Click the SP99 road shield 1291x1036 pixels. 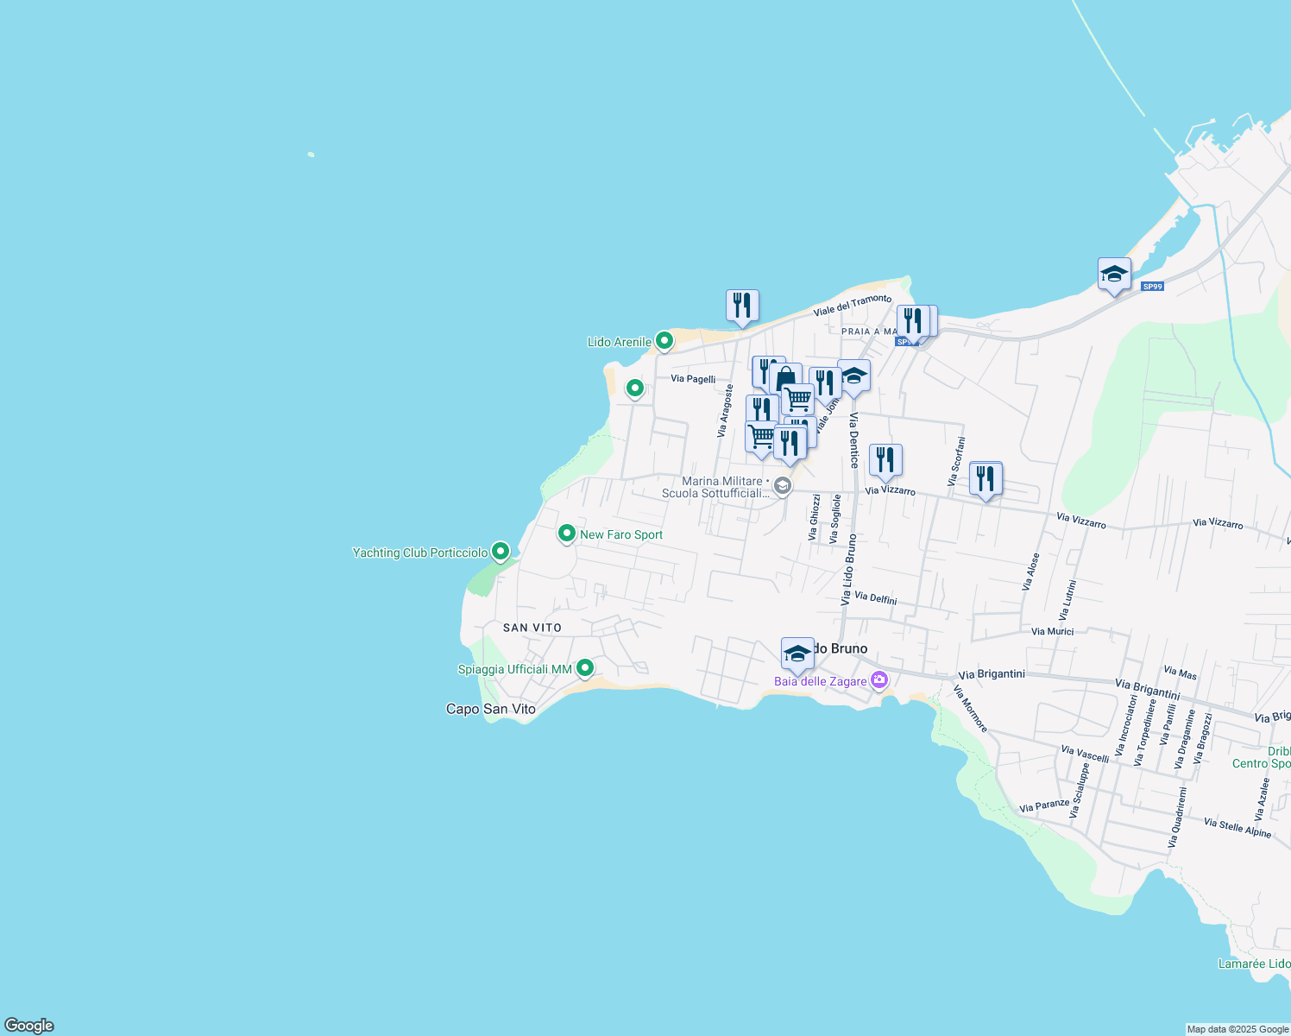point(1152,287)
